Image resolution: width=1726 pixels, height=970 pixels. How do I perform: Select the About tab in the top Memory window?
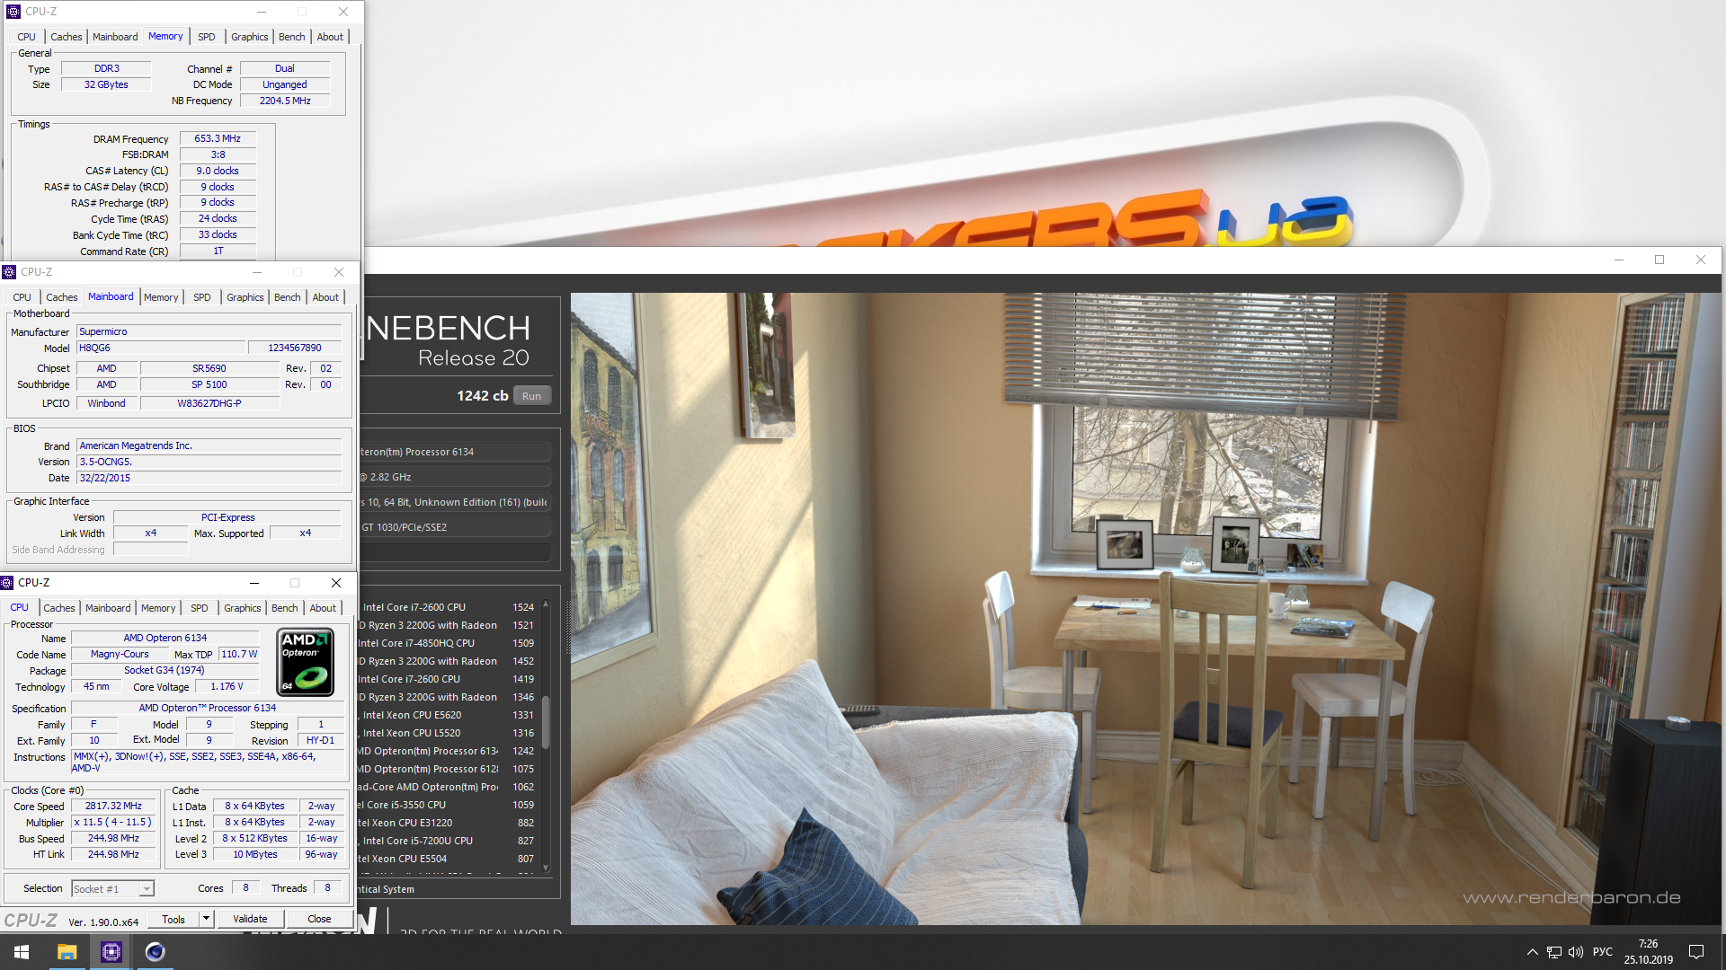pos(330,37)
